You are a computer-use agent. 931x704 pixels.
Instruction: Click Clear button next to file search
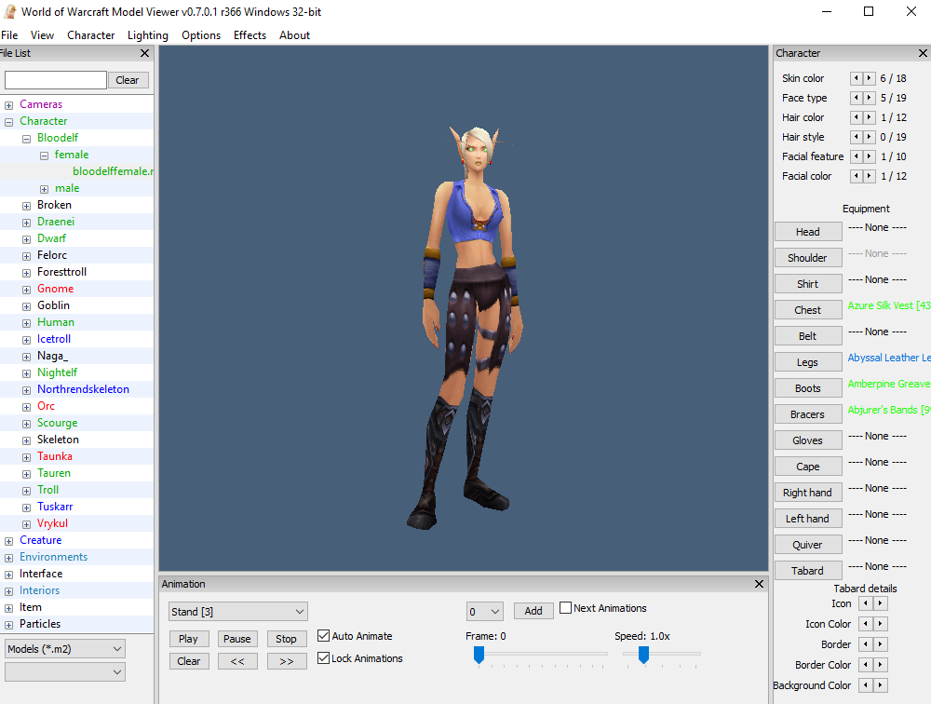click(128, 80)
